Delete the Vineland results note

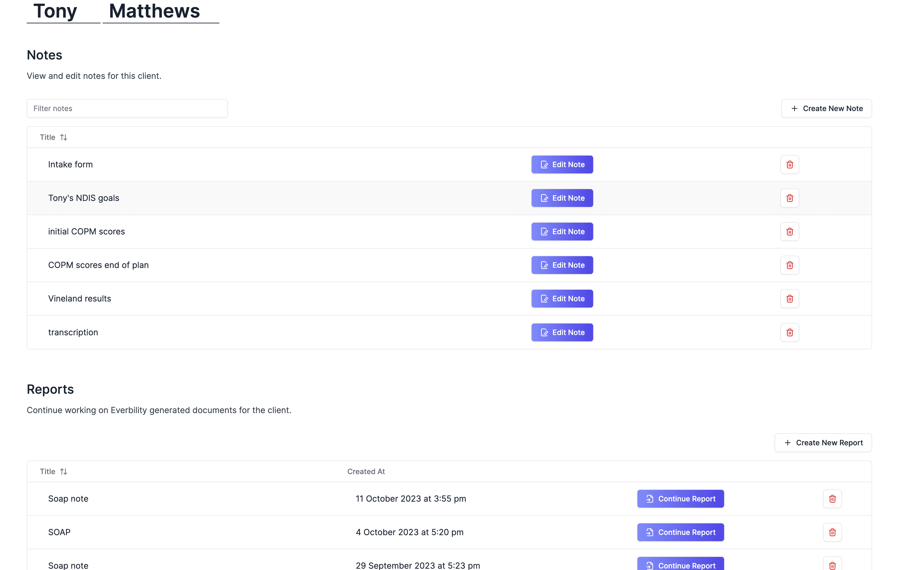(x=789, y=299)
